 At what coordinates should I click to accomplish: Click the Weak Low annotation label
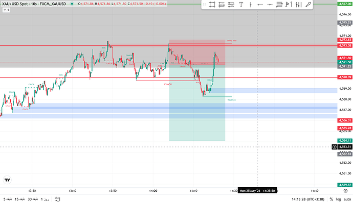232,100
